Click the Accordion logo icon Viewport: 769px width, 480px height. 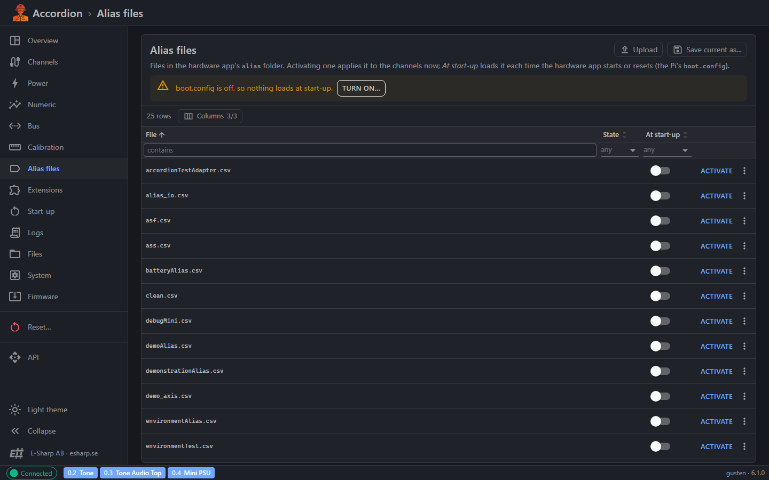coord(20,13)
